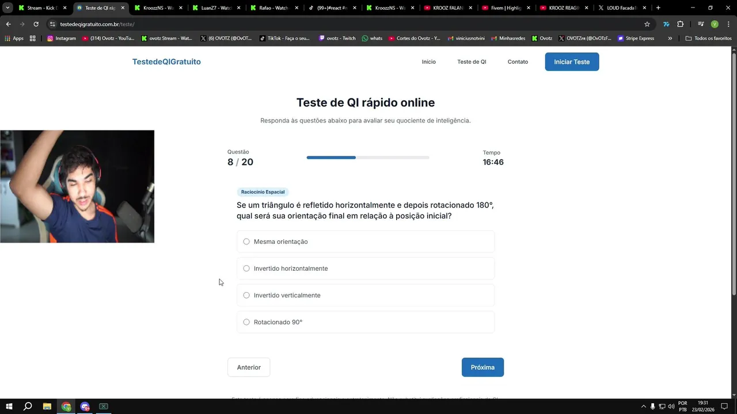Image resolution: width=737 pixels, height=414 pixels.
Task: Open the '(314) Ovotz - YouTu...' bookmark
Action: click(x=108, y=39)
